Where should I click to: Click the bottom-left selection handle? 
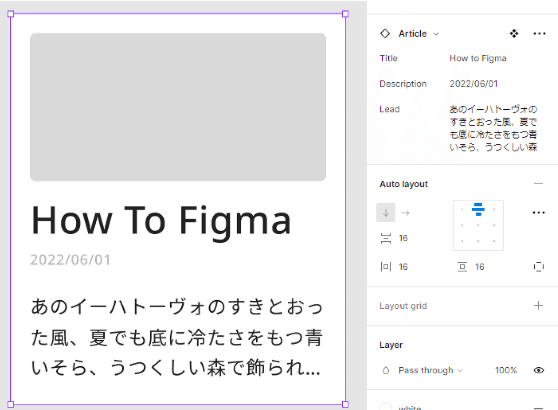[11, 404]
